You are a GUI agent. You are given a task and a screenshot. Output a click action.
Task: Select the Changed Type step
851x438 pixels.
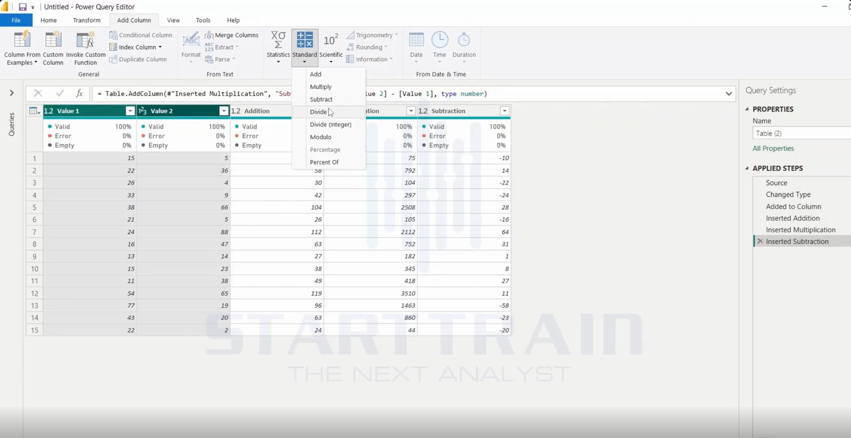[788, 195]
